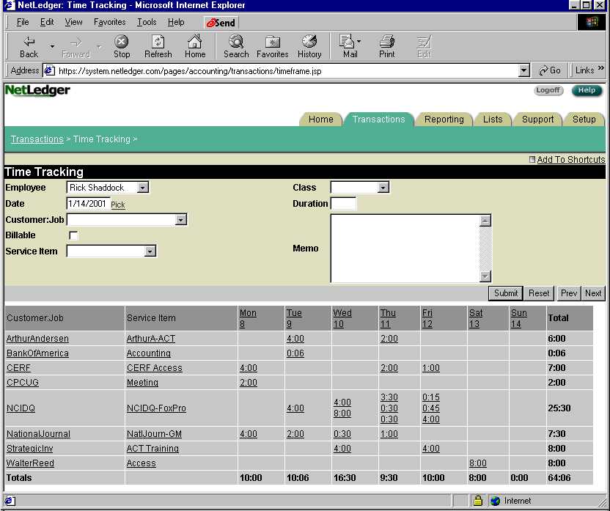The height and width of the screenshot is (511, 610).
Task: Click the Refresh toolbar icon
Action: 158,46
